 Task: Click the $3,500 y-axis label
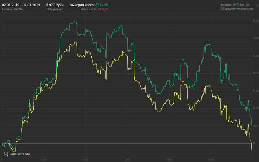click(x=256, y=21)
